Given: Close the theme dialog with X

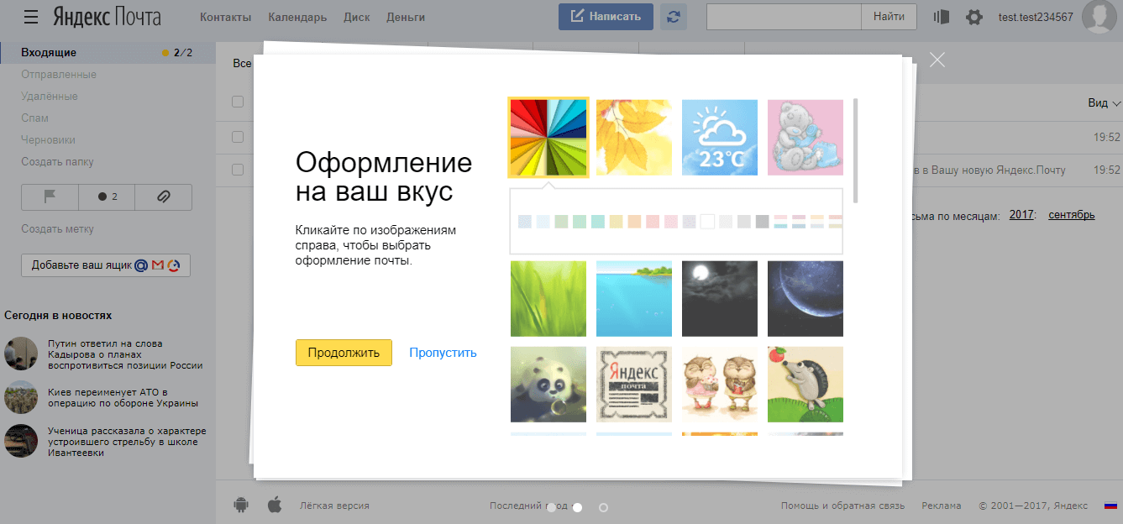Looking at the screenshot, I should point(937,60).
